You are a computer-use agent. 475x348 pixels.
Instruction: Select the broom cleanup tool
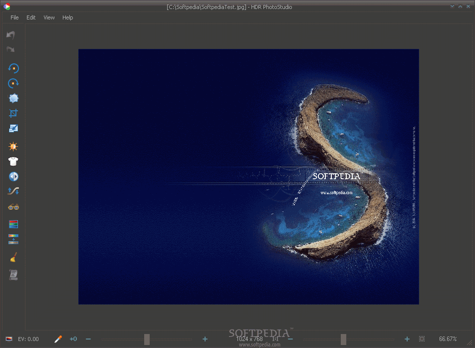[x=13, y=257]
